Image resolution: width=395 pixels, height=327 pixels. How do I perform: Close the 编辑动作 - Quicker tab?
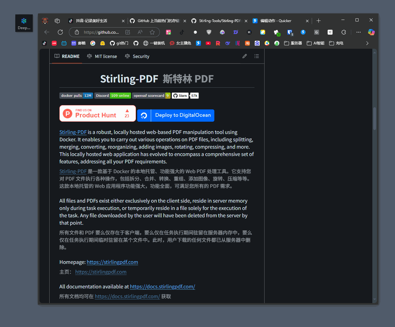tap(307, 21)
